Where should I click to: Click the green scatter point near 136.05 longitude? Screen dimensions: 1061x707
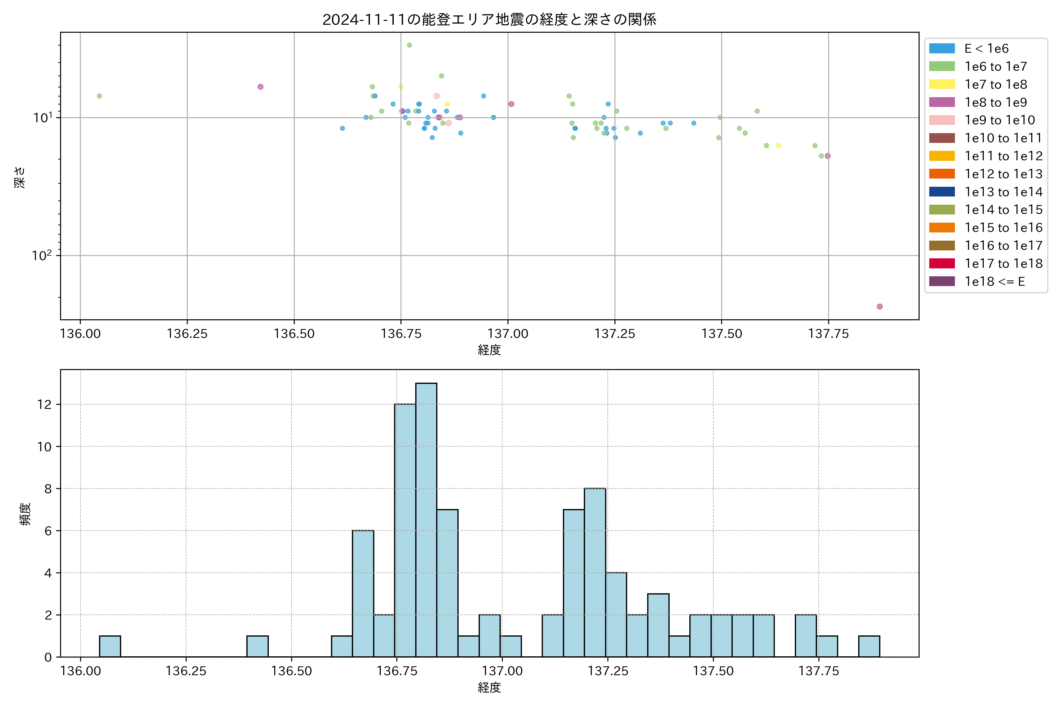tap(99, 96)
